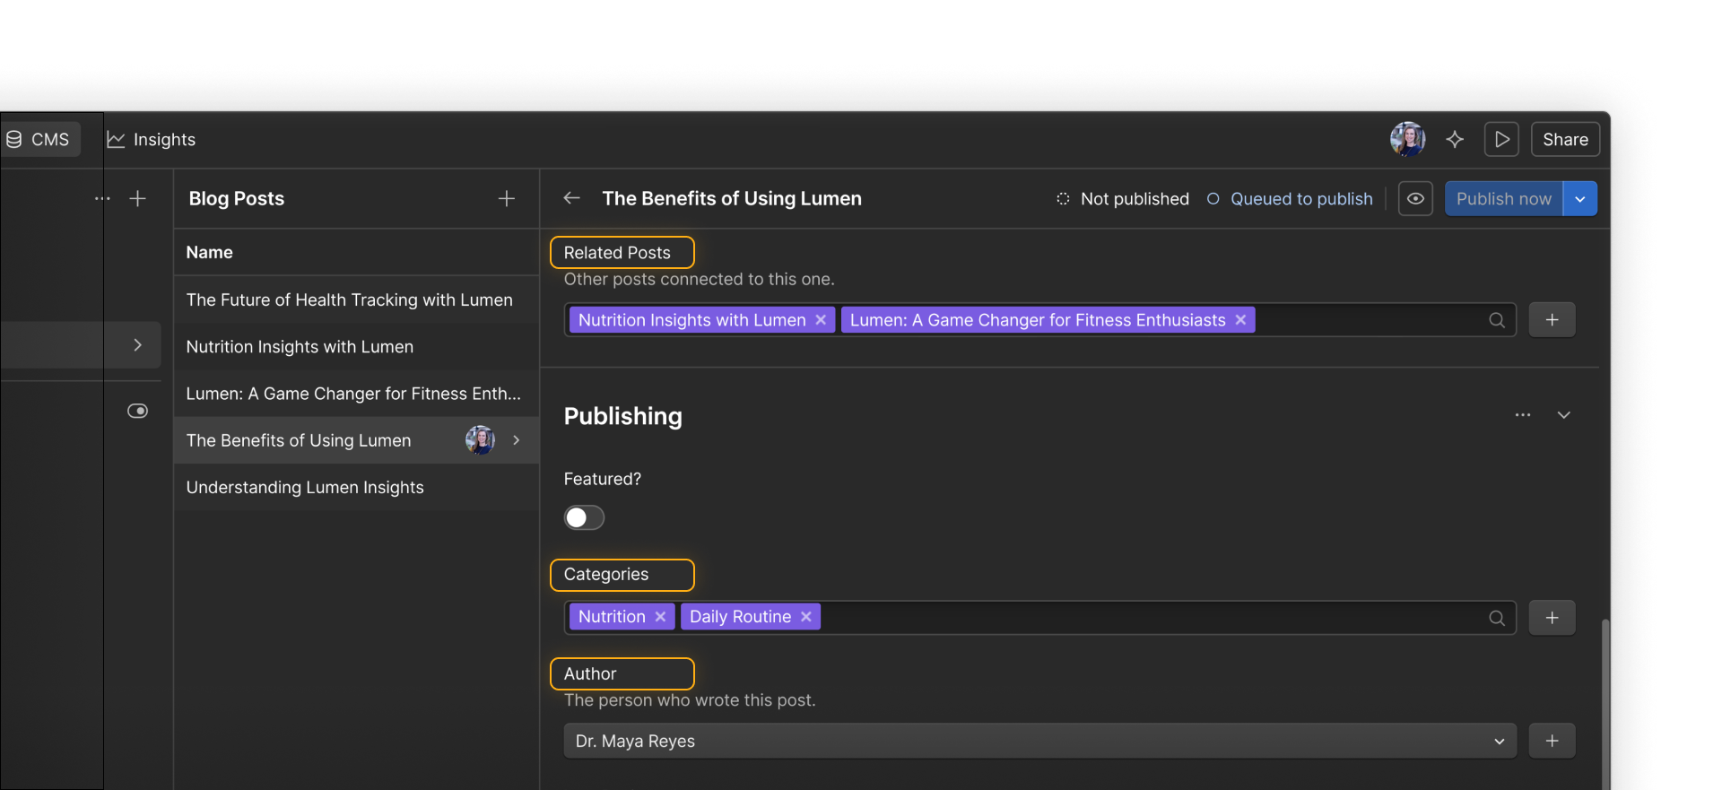The width and height of the screenshot is (1722, 790).
Task: Remove Lumen: A Game Changer related post tag
Action: click(x=1240, y=320)
